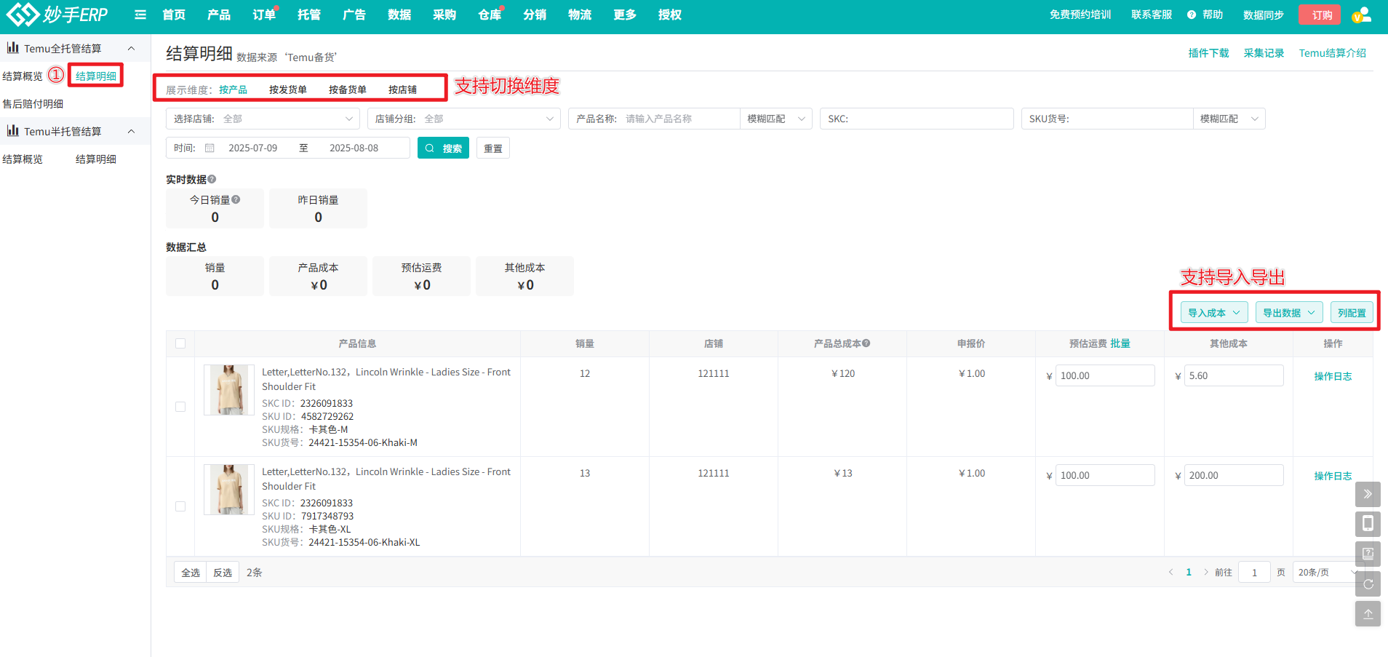
Task: Open the 导入成本 dropdown button
Action: (x=1214, y=313)
